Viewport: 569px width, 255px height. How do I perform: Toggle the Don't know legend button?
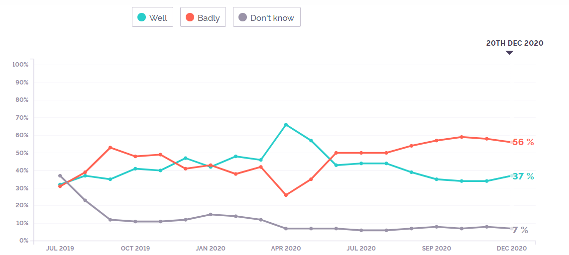pos(266,17)
